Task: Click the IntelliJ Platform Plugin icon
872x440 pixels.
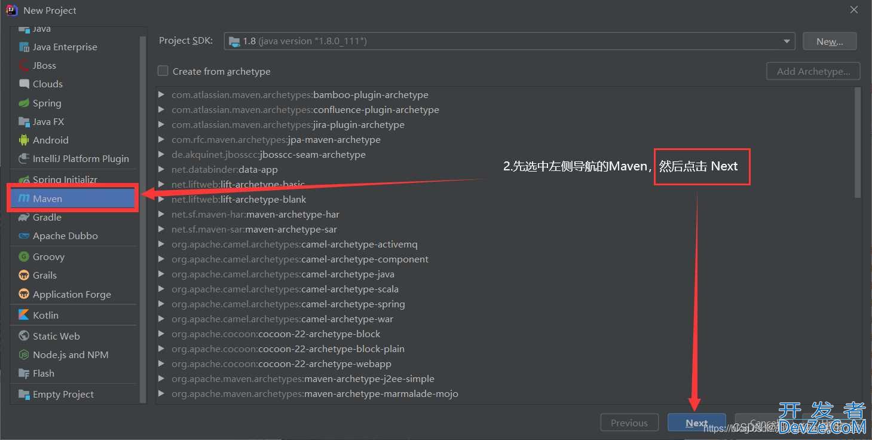Action: (x=24, y=158)
